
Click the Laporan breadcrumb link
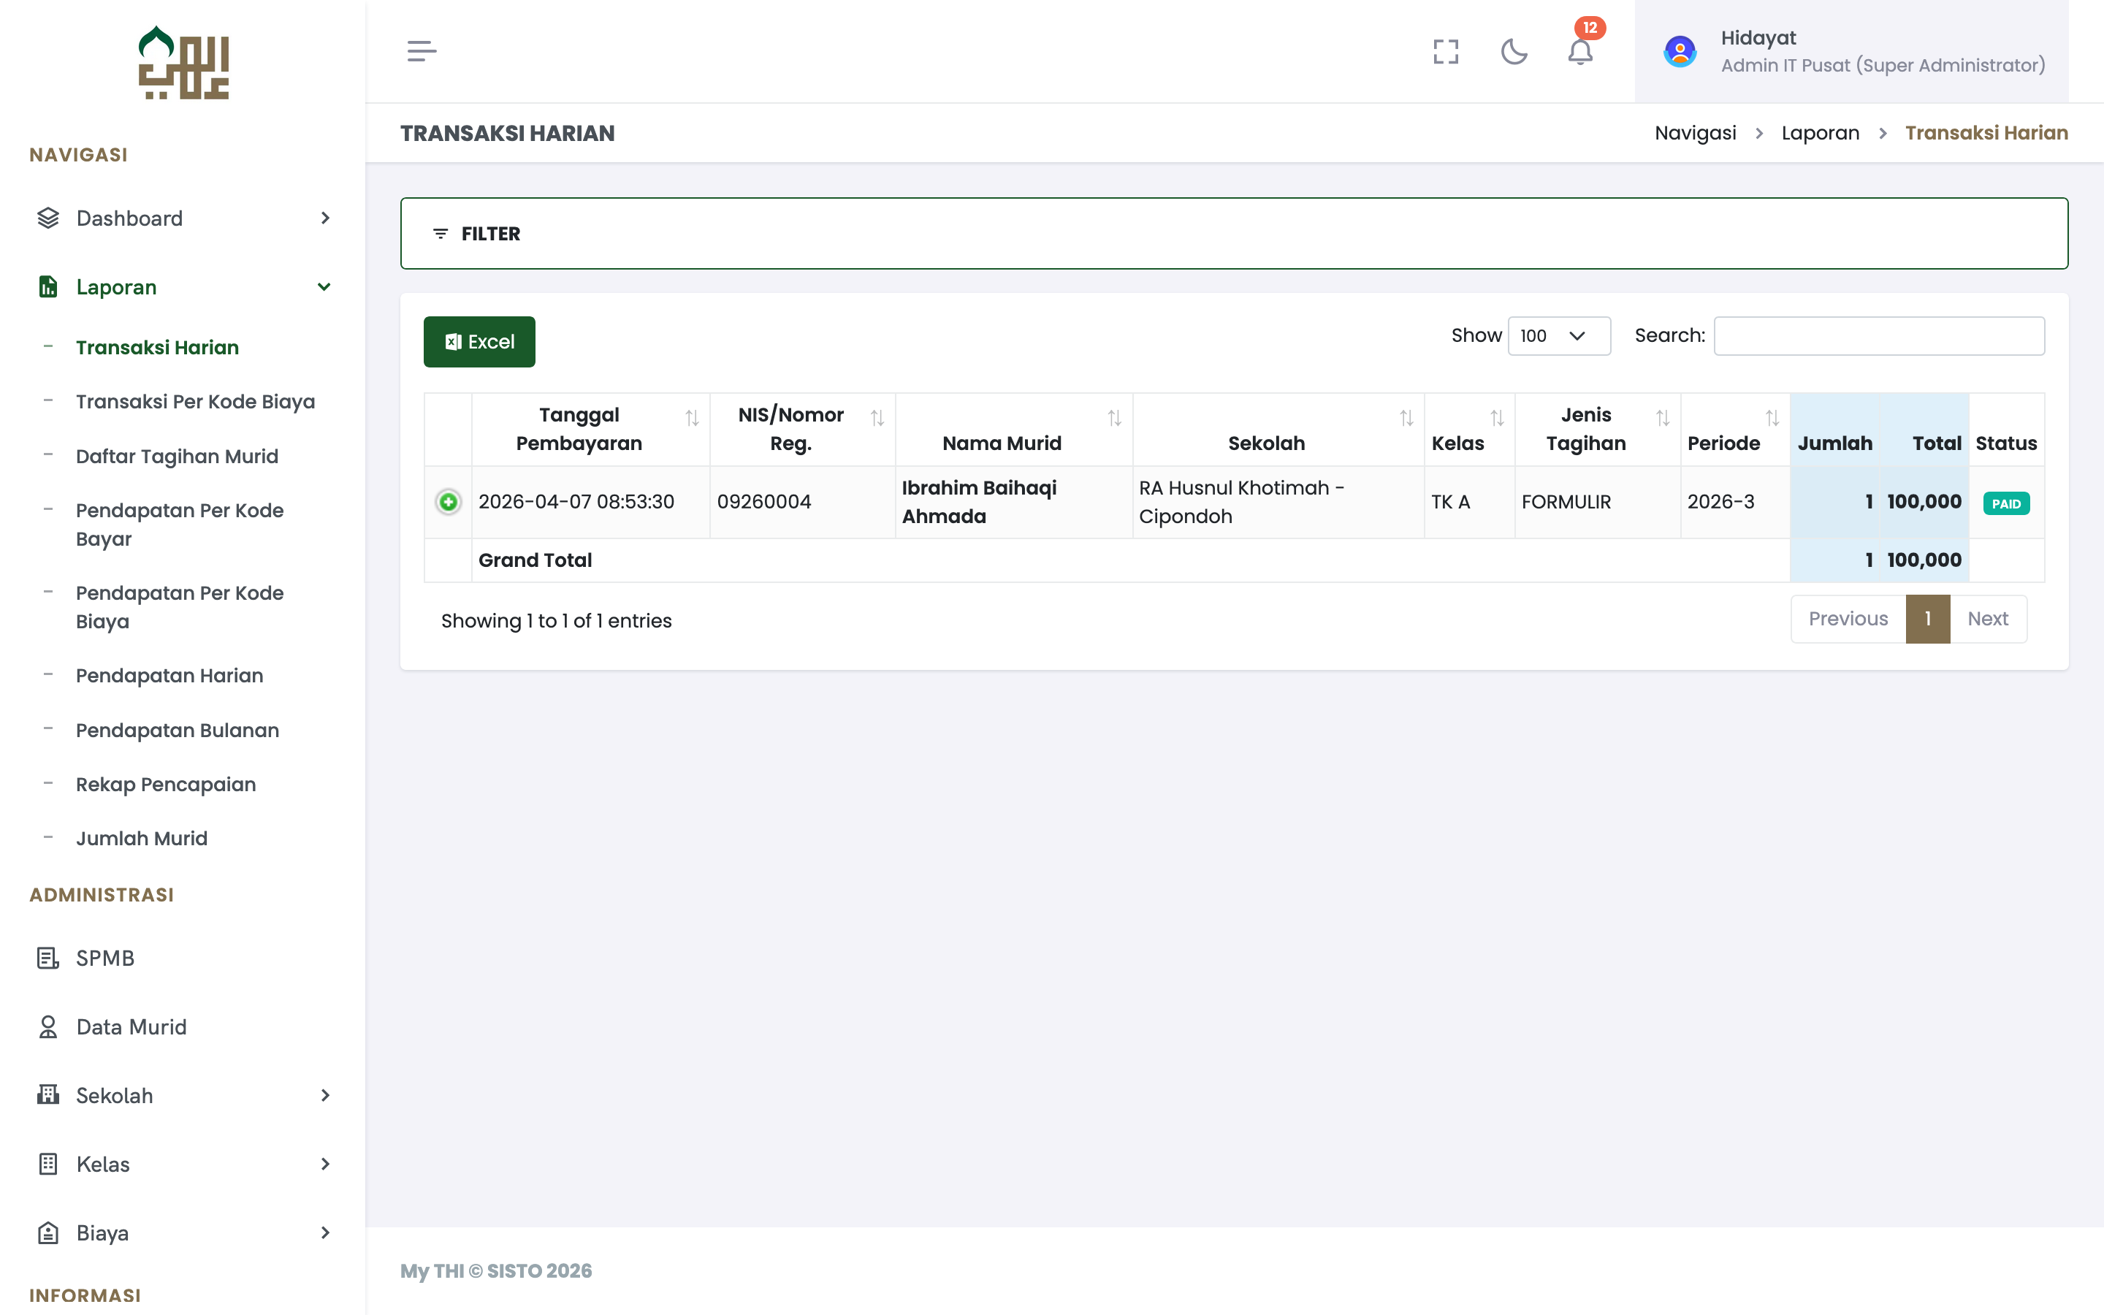point(1821,133)
